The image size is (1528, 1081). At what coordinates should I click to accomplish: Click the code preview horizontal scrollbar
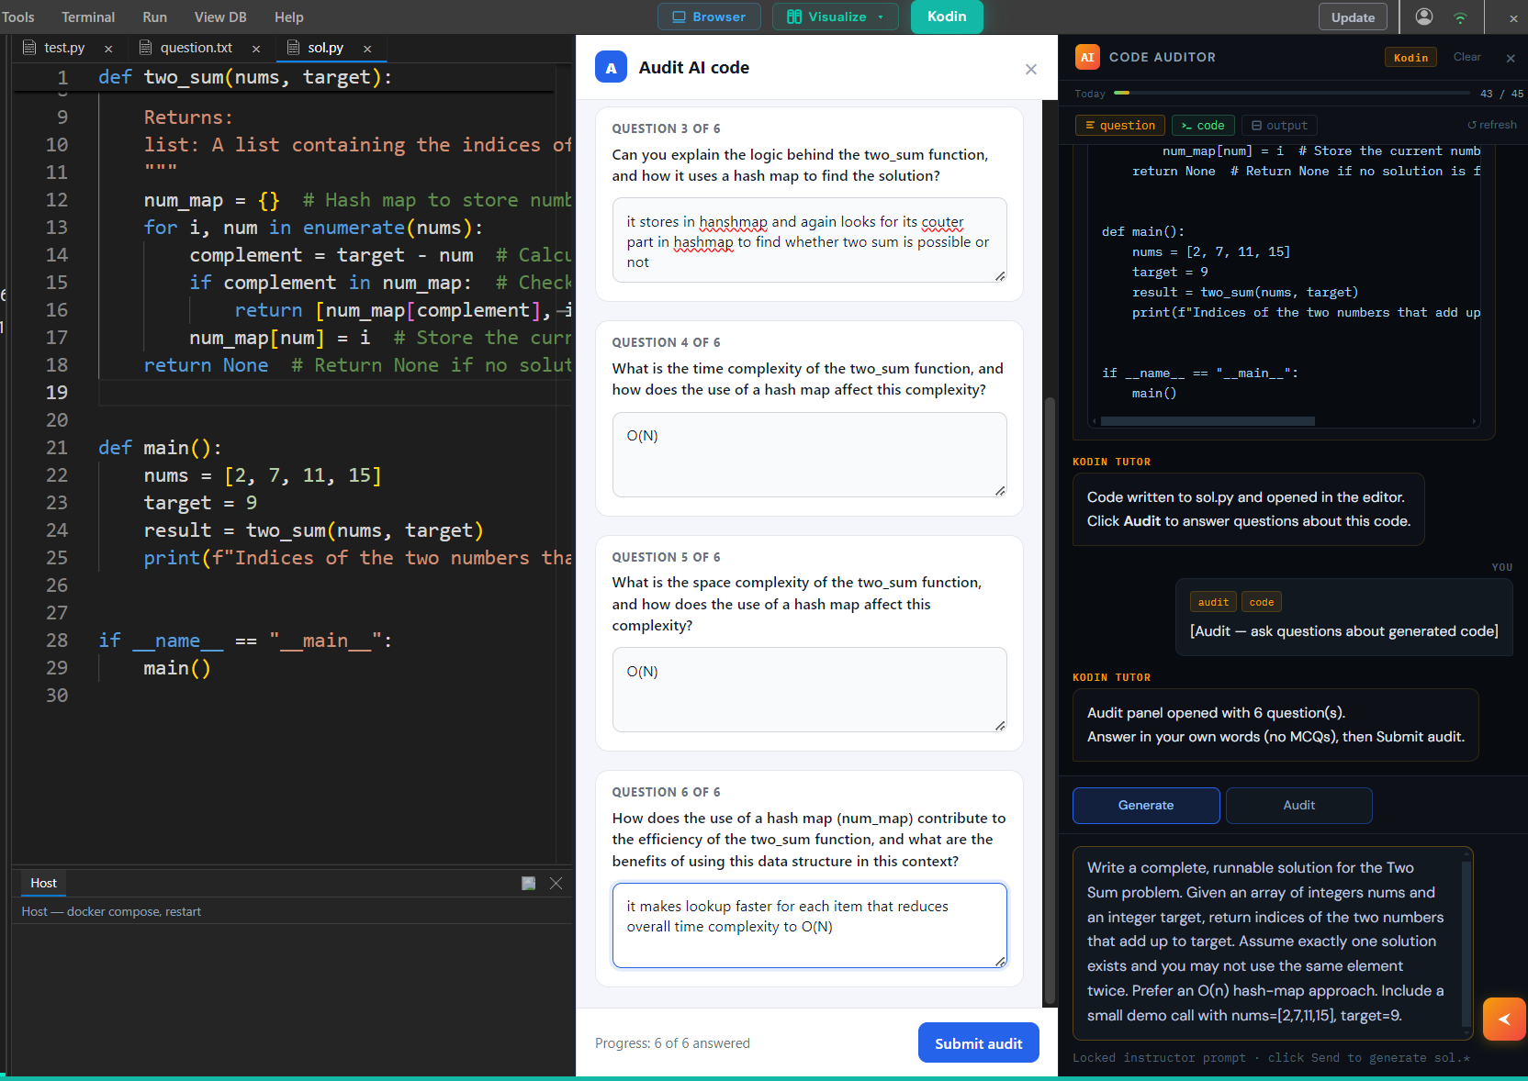(x=1208, y=422)
